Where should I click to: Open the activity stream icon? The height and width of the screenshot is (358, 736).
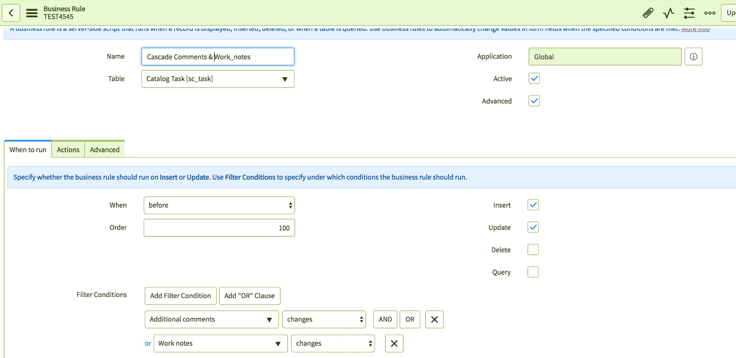[x=669, y=13]
